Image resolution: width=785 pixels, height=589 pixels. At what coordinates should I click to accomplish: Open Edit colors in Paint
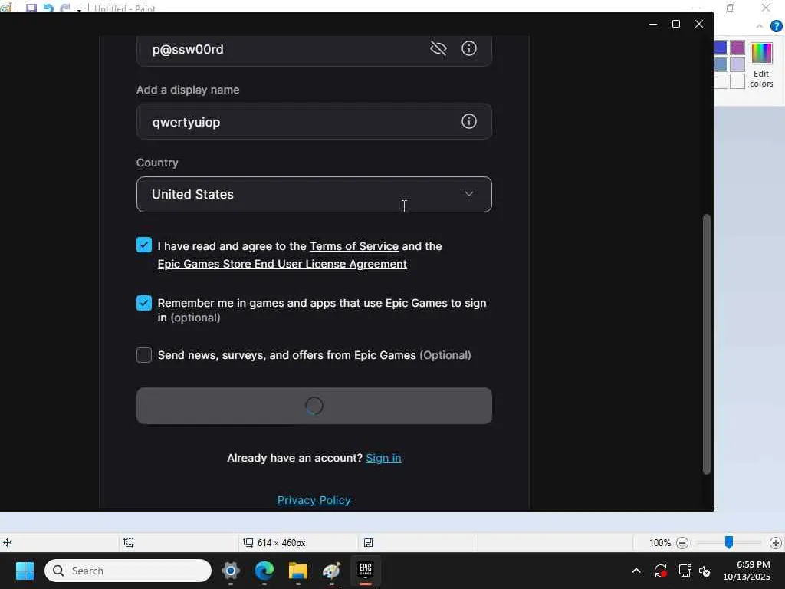point(761,65)
